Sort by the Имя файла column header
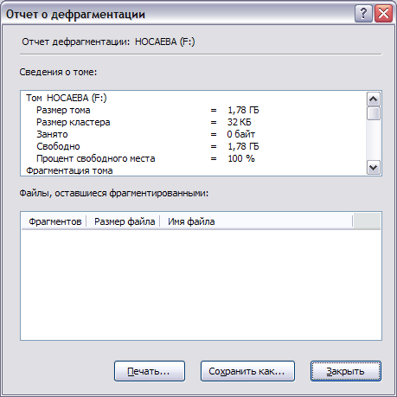This screenshot has width=397, height=397. coord(256,221)
